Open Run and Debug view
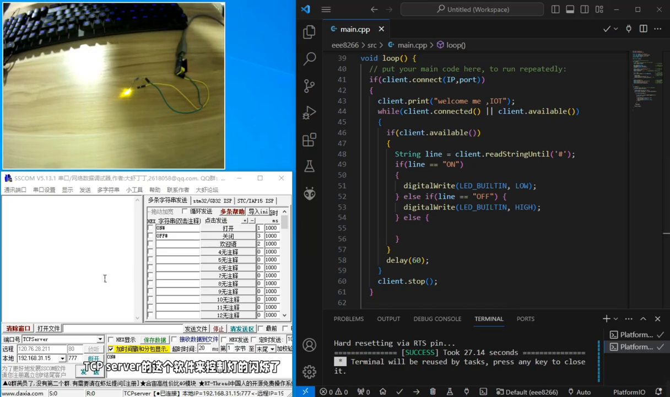The width and height of the screenshot is (670, 397). [310, 112]
